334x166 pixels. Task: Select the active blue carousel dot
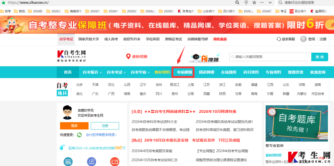coord(302,140)
